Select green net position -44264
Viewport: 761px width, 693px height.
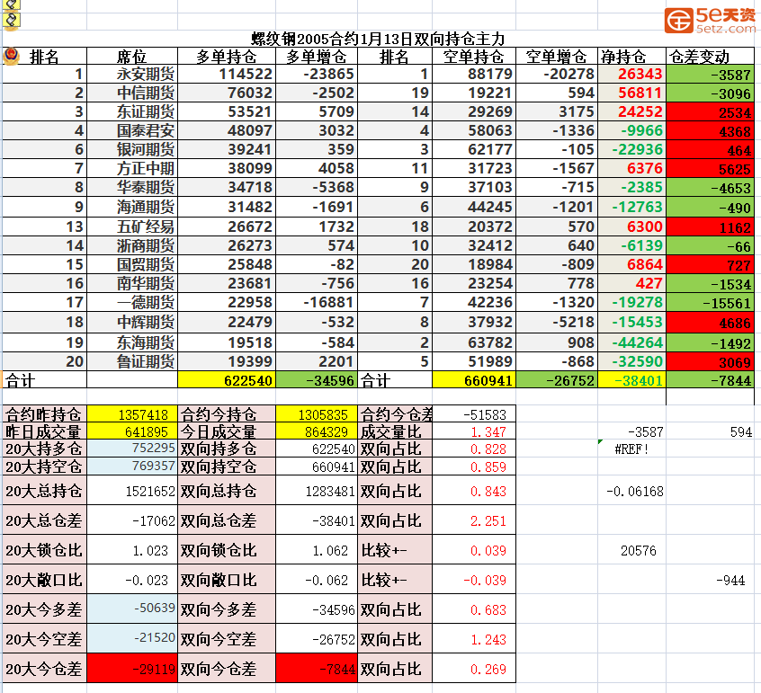tap(631, 342)
